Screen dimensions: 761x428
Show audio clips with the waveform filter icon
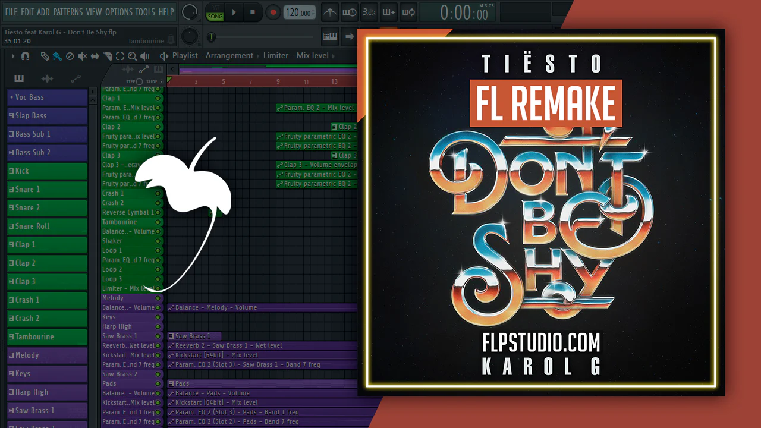click(47, 78)
